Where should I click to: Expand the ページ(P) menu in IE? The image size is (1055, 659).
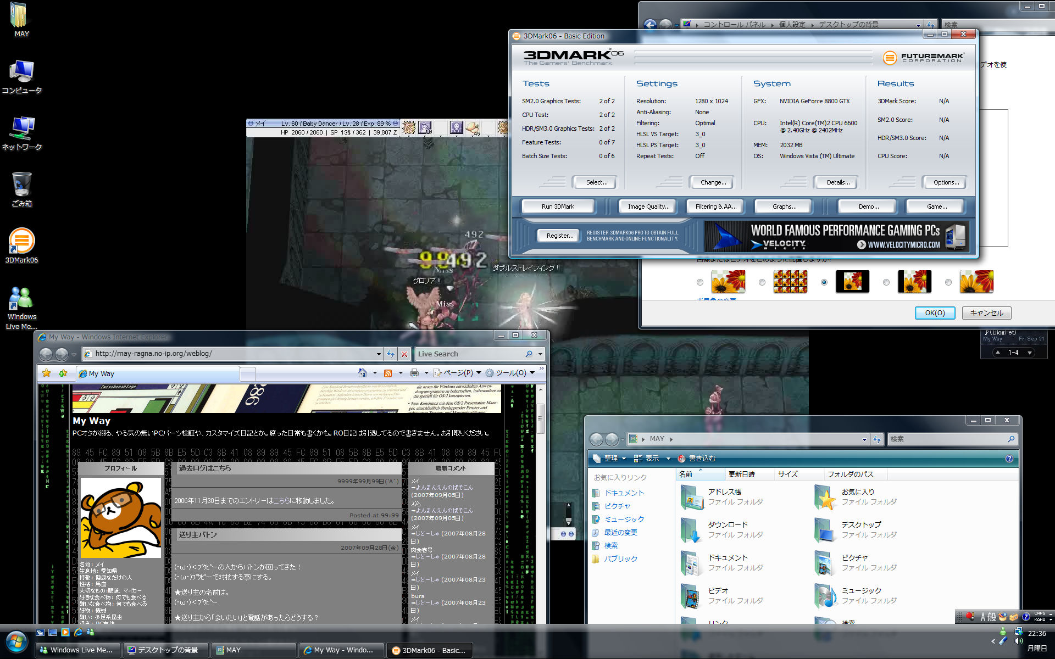click(457, 373)
